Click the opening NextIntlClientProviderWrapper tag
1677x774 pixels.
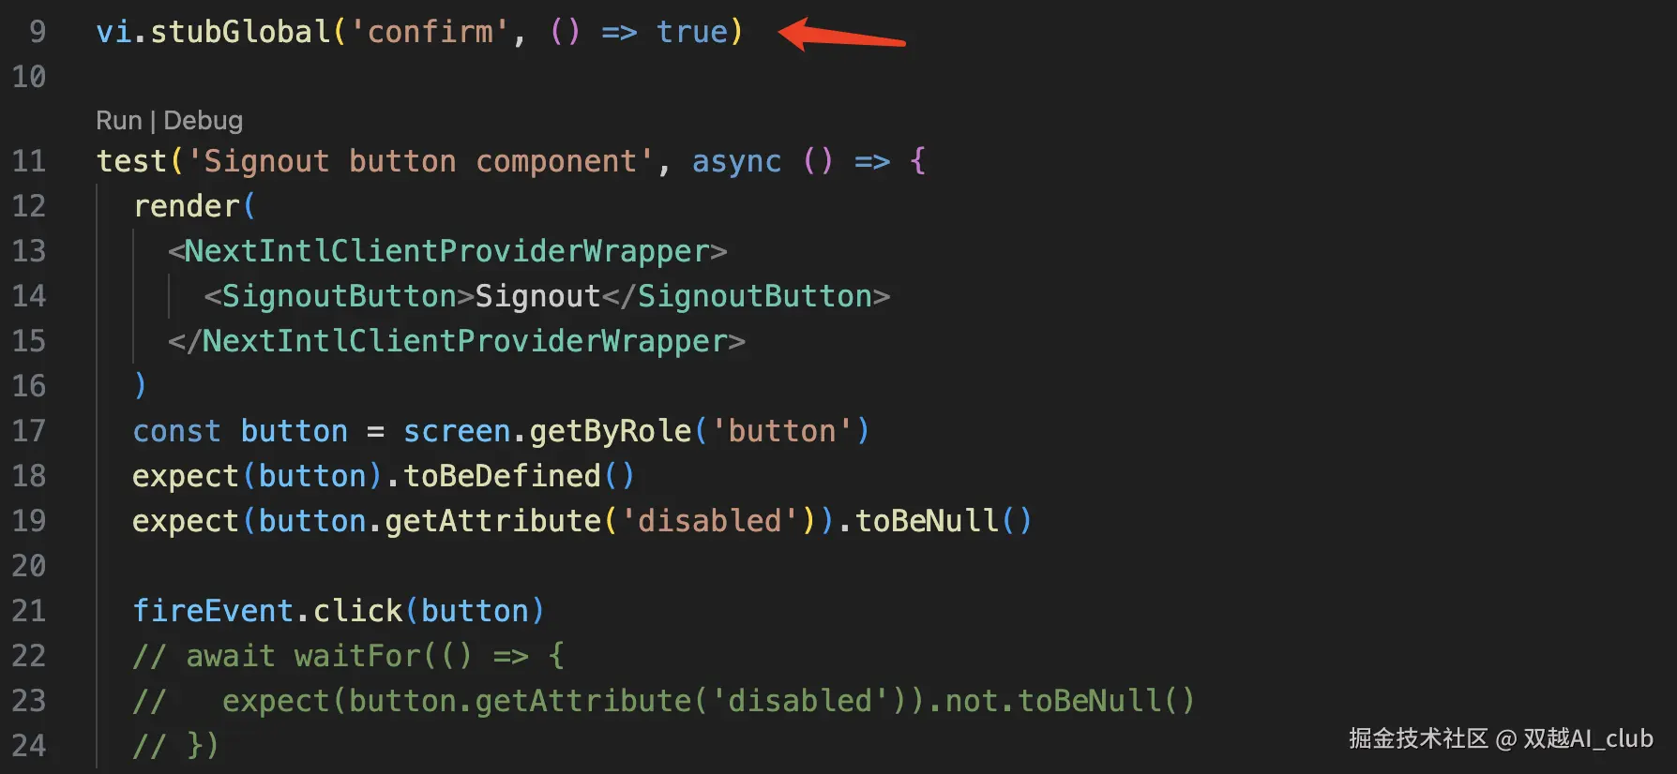446,251
